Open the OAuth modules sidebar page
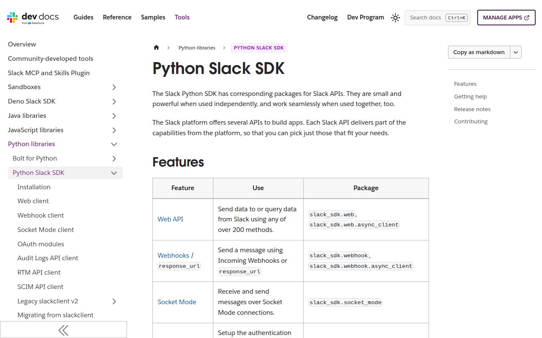Image resolution: width=542 pixels, height=338 pixels. (41, 244)
